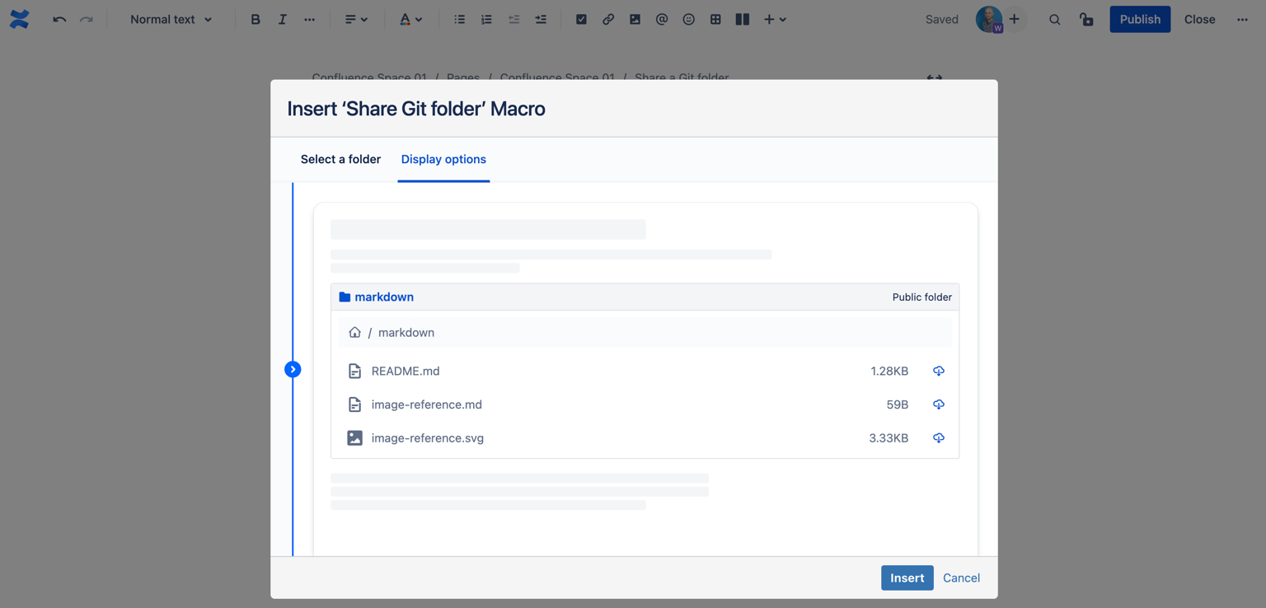Screen dimensions: 1266x608
Task: Insert a table from toolbar
Action: pos(715,19)
